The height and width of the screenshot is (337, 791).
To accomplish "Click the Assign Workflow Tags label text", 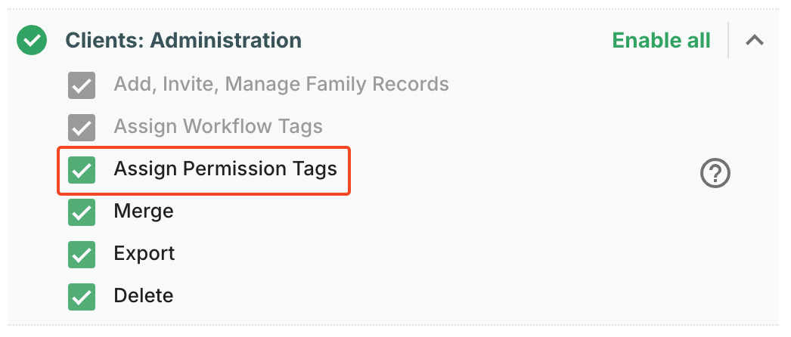I will (x=219, y=126).
